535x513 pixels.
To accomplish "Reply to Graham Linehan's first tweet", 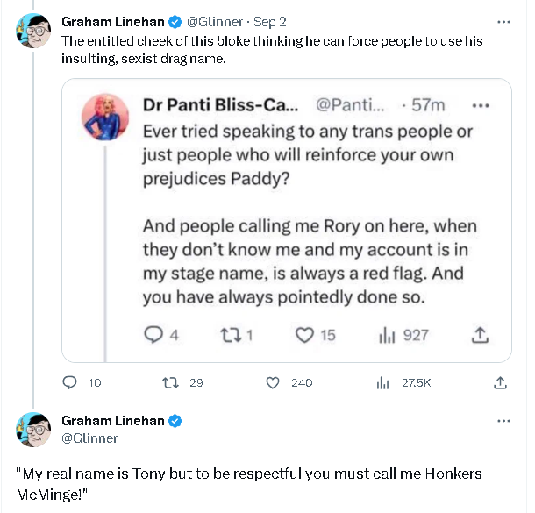I will pyautogui.click(x=71, y=382).
